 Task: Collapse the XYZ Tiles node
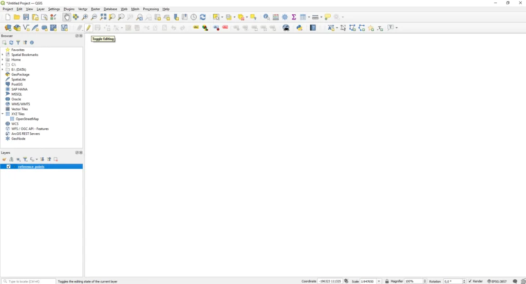[x=3, y=114]
